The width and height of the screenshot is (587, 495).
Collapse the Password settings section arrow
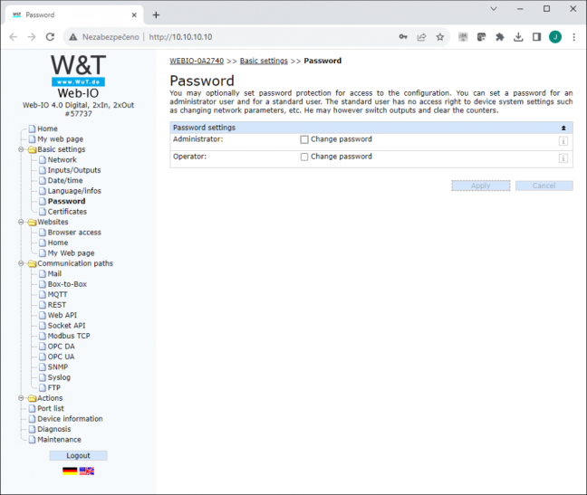[x=563, y=128]
